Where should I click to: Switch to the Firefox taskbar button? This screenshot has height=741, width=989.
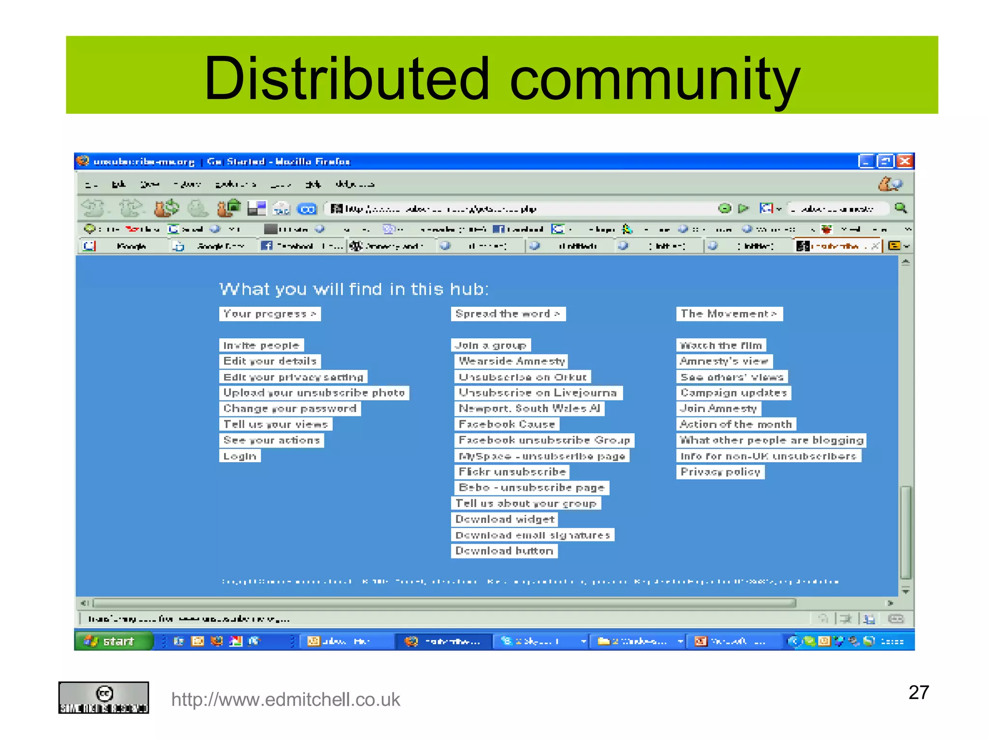[x=443, y=641]
